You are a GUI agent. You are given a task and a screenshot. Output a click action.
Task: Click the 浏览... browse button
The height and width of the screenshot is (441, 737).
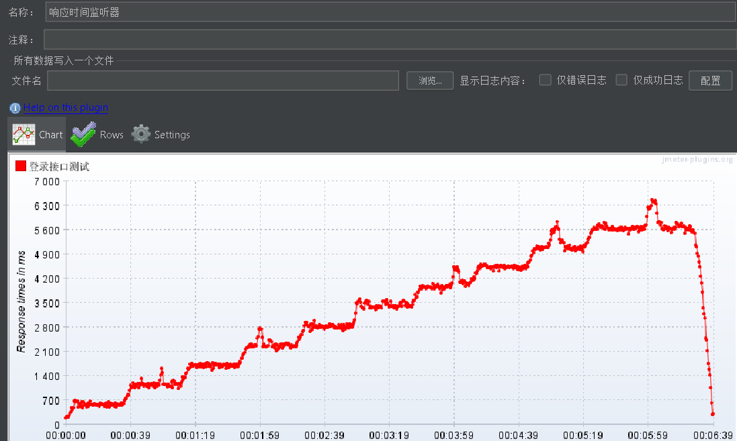(429, 81)
